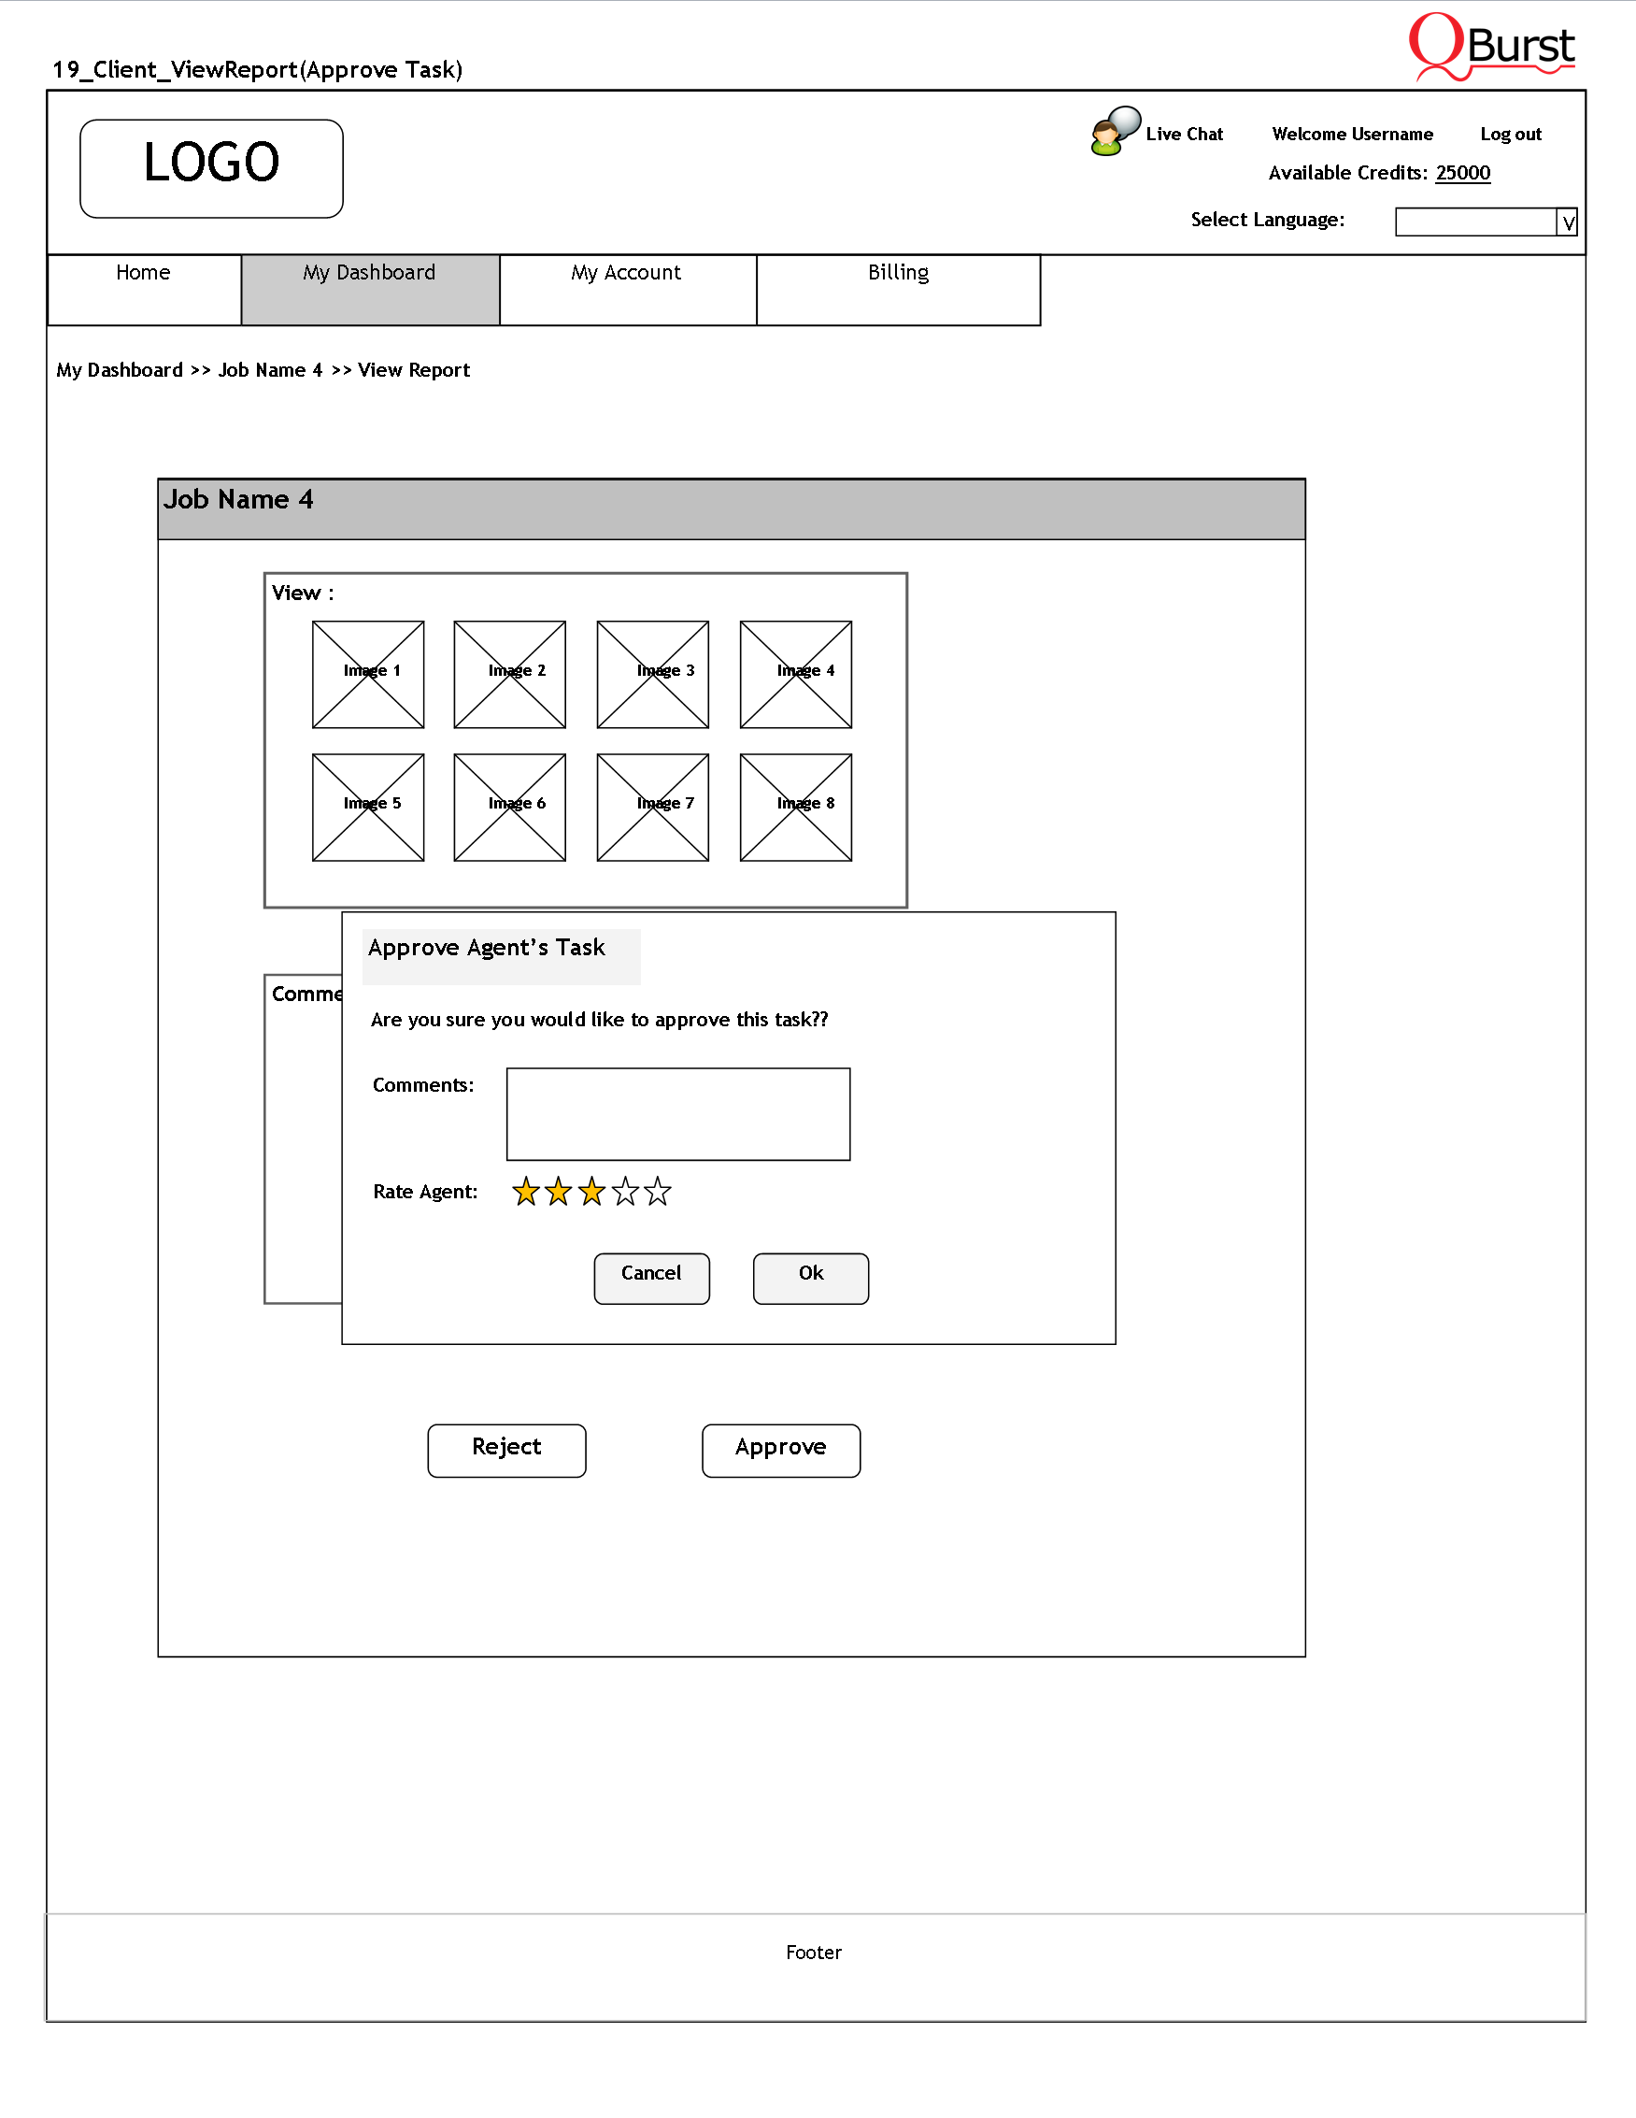
Task: Rate agent four stars
Action: coord(625,1191)
